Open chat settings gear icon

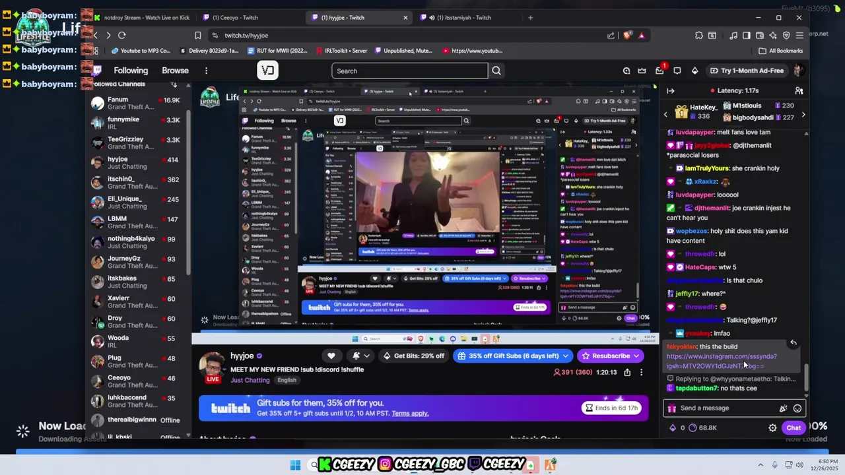772,427
